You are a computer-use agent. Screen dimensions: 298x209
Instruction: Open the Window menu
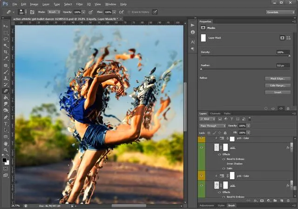click(x=110, y=4)
